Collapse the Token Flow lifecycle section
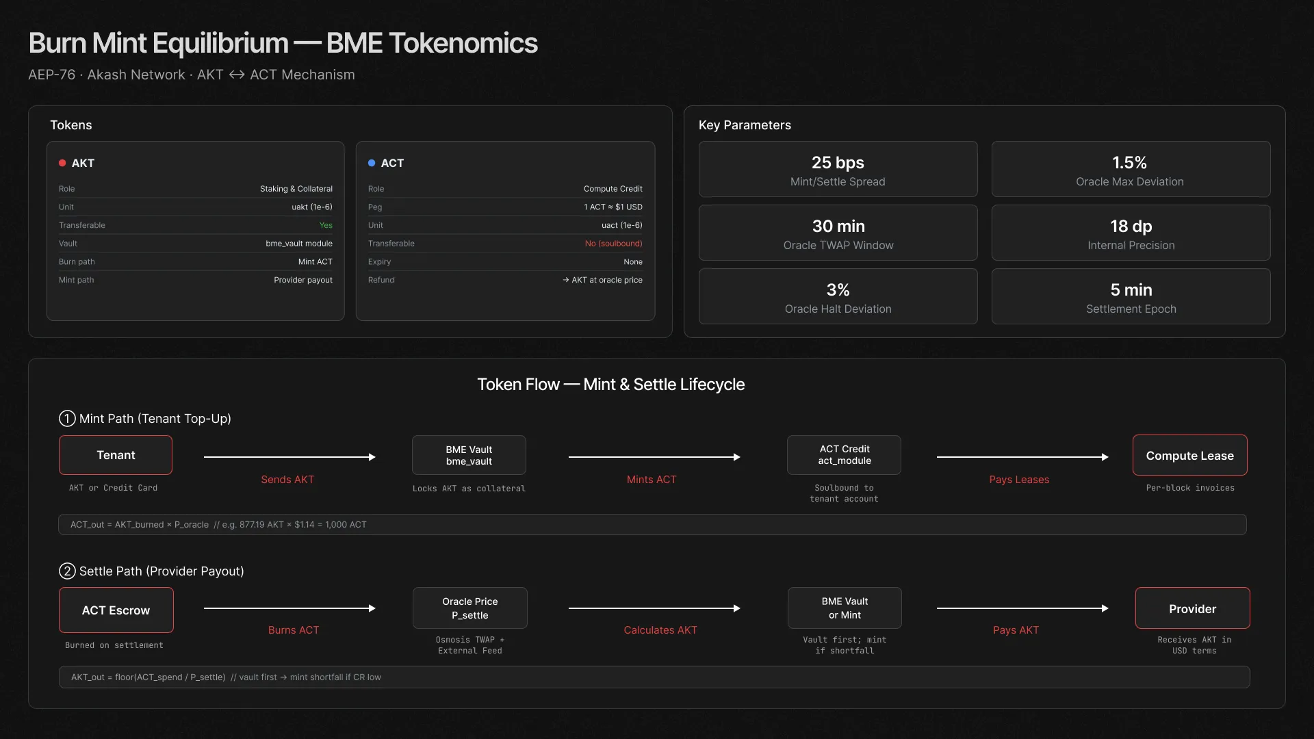The image size is (1314, 739). pyautogui.click(x=611, y=384)
